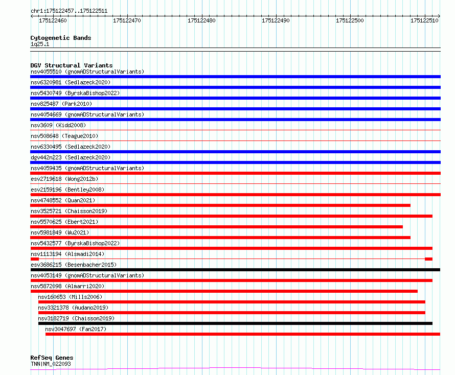
Task: Open variant nsv4748552 (Quan2021)
Action: tap(63, 200)
